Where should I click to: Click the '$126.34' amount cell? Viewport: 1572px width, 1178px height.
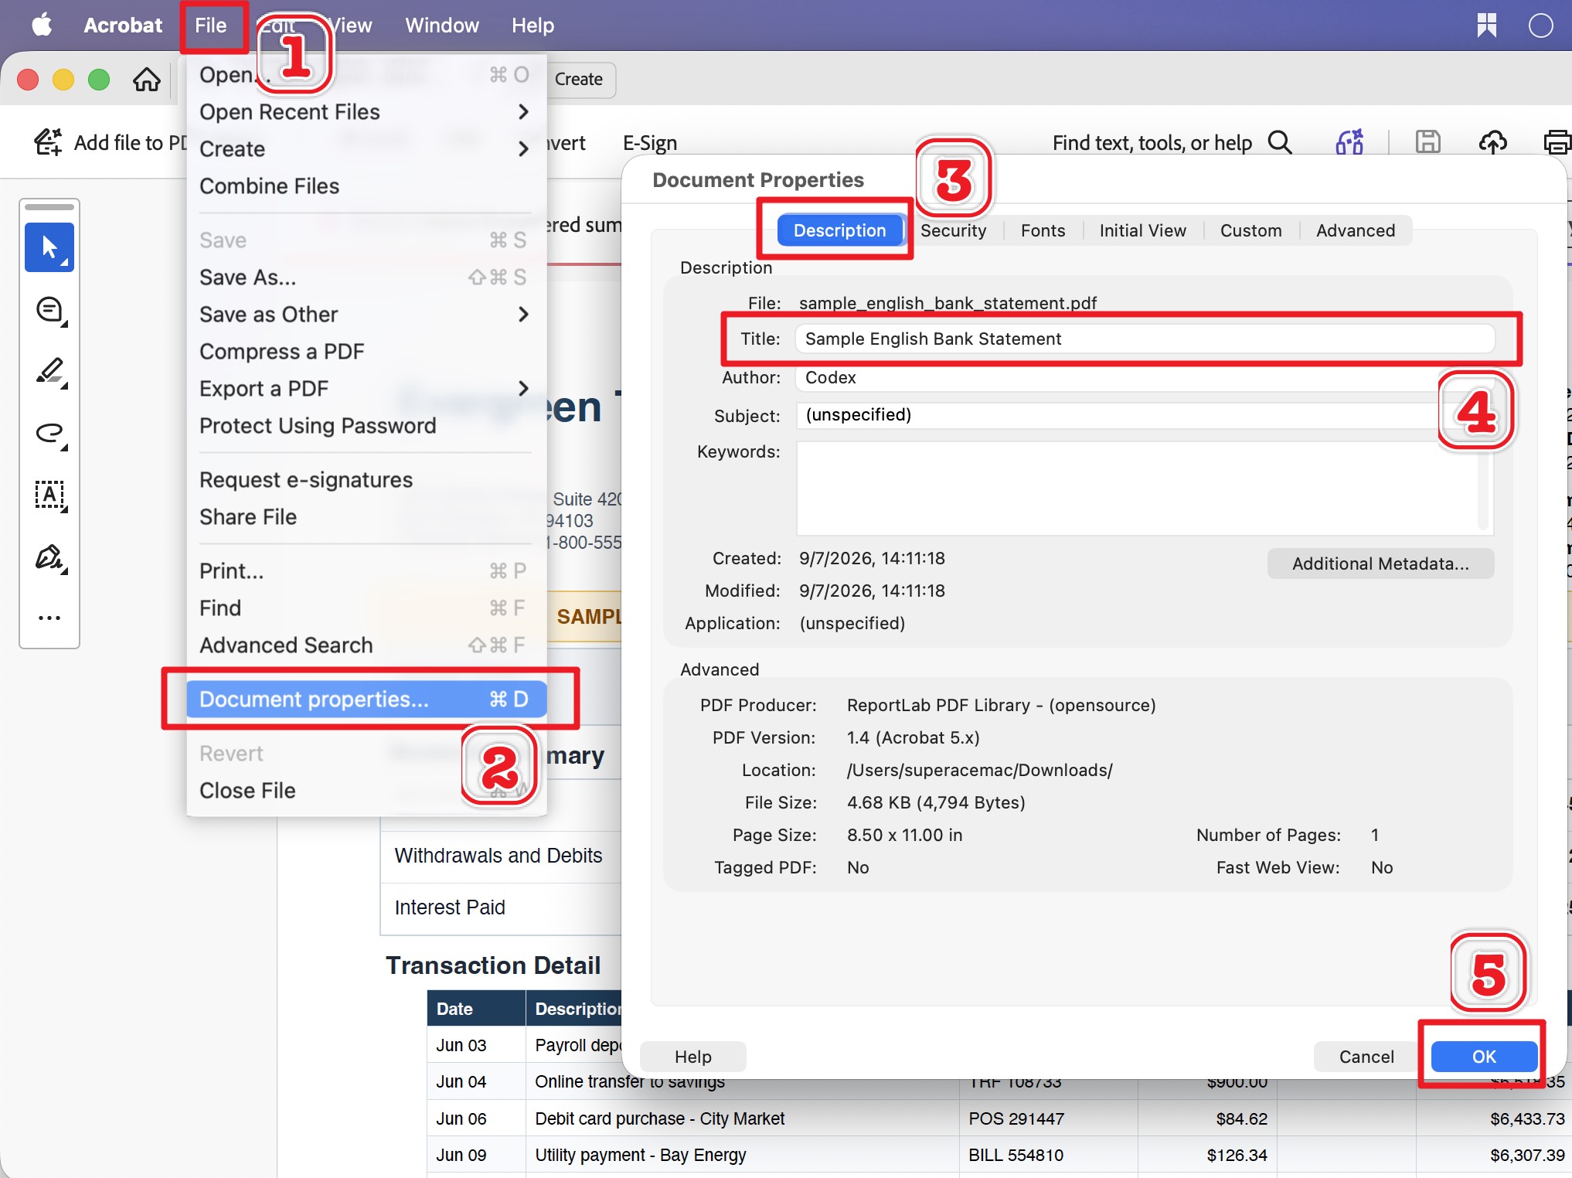[x=1207, y=1155]
